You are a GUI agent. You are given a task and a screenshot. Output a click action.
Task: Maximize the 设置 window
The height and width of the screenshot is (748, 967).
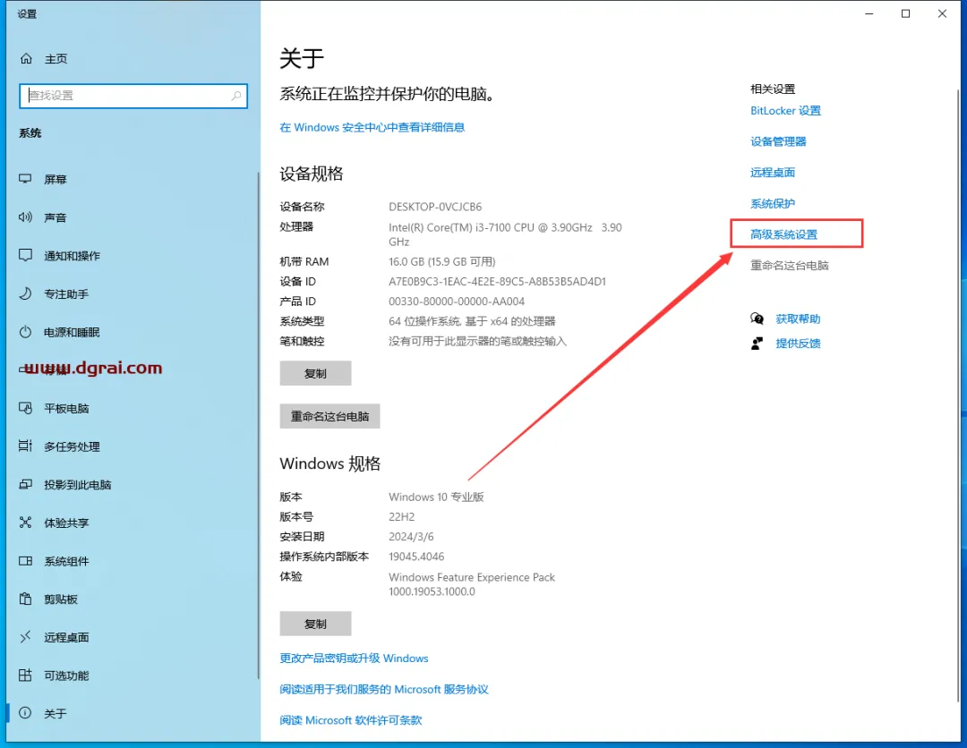pos(905,13)
